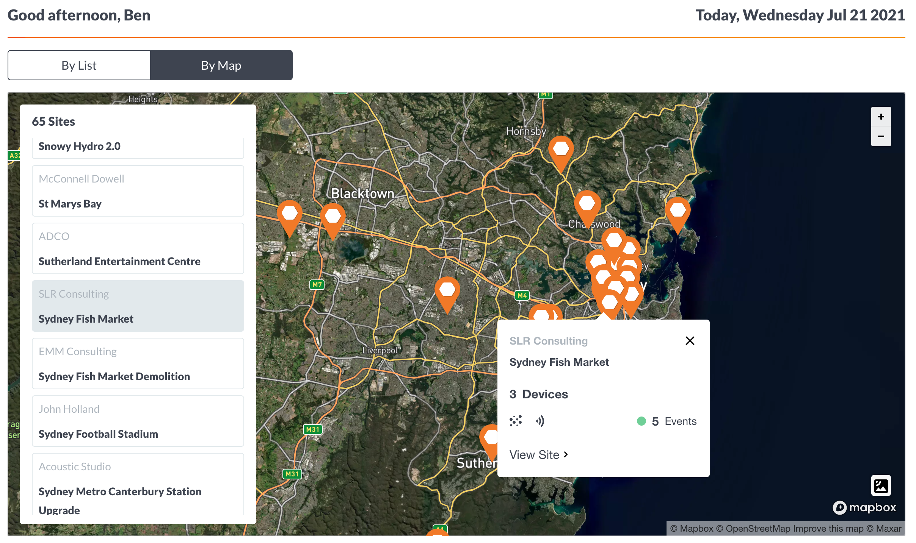Click the 5 Events label in popup
Image resolution: width=916 pixels, height=543 pixels.
[x=674, y=421]
